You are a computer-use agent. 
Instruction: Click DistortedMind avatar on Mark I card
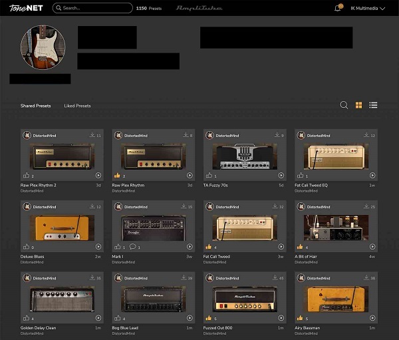(118, 206)
